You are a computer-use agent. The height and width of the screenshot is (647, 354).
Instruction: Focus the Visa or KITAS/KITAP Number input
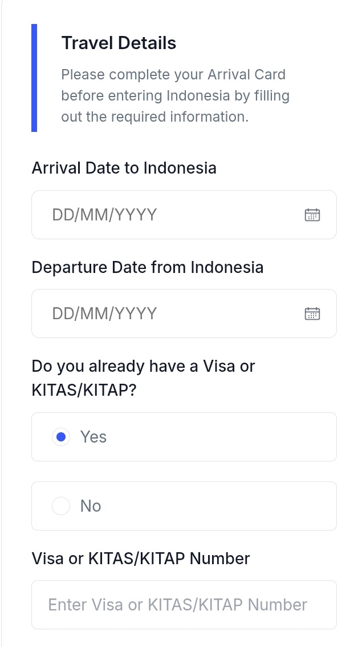click(x=184, y=605)
